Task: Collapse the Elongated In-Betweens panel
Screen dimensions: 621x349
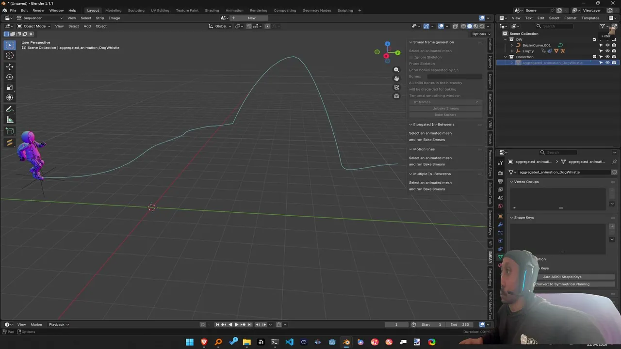Action: tap(410, 125)
